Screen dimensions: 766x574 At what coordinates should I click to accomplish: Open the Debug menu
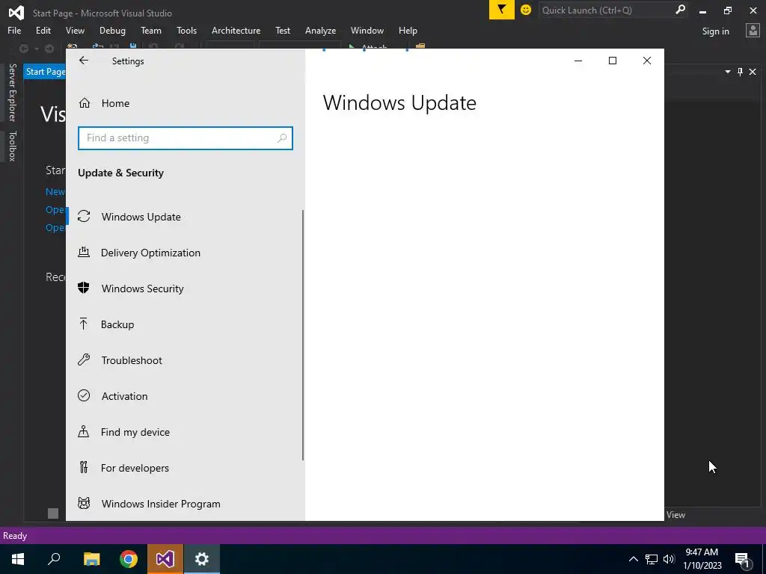click(112, 30)
